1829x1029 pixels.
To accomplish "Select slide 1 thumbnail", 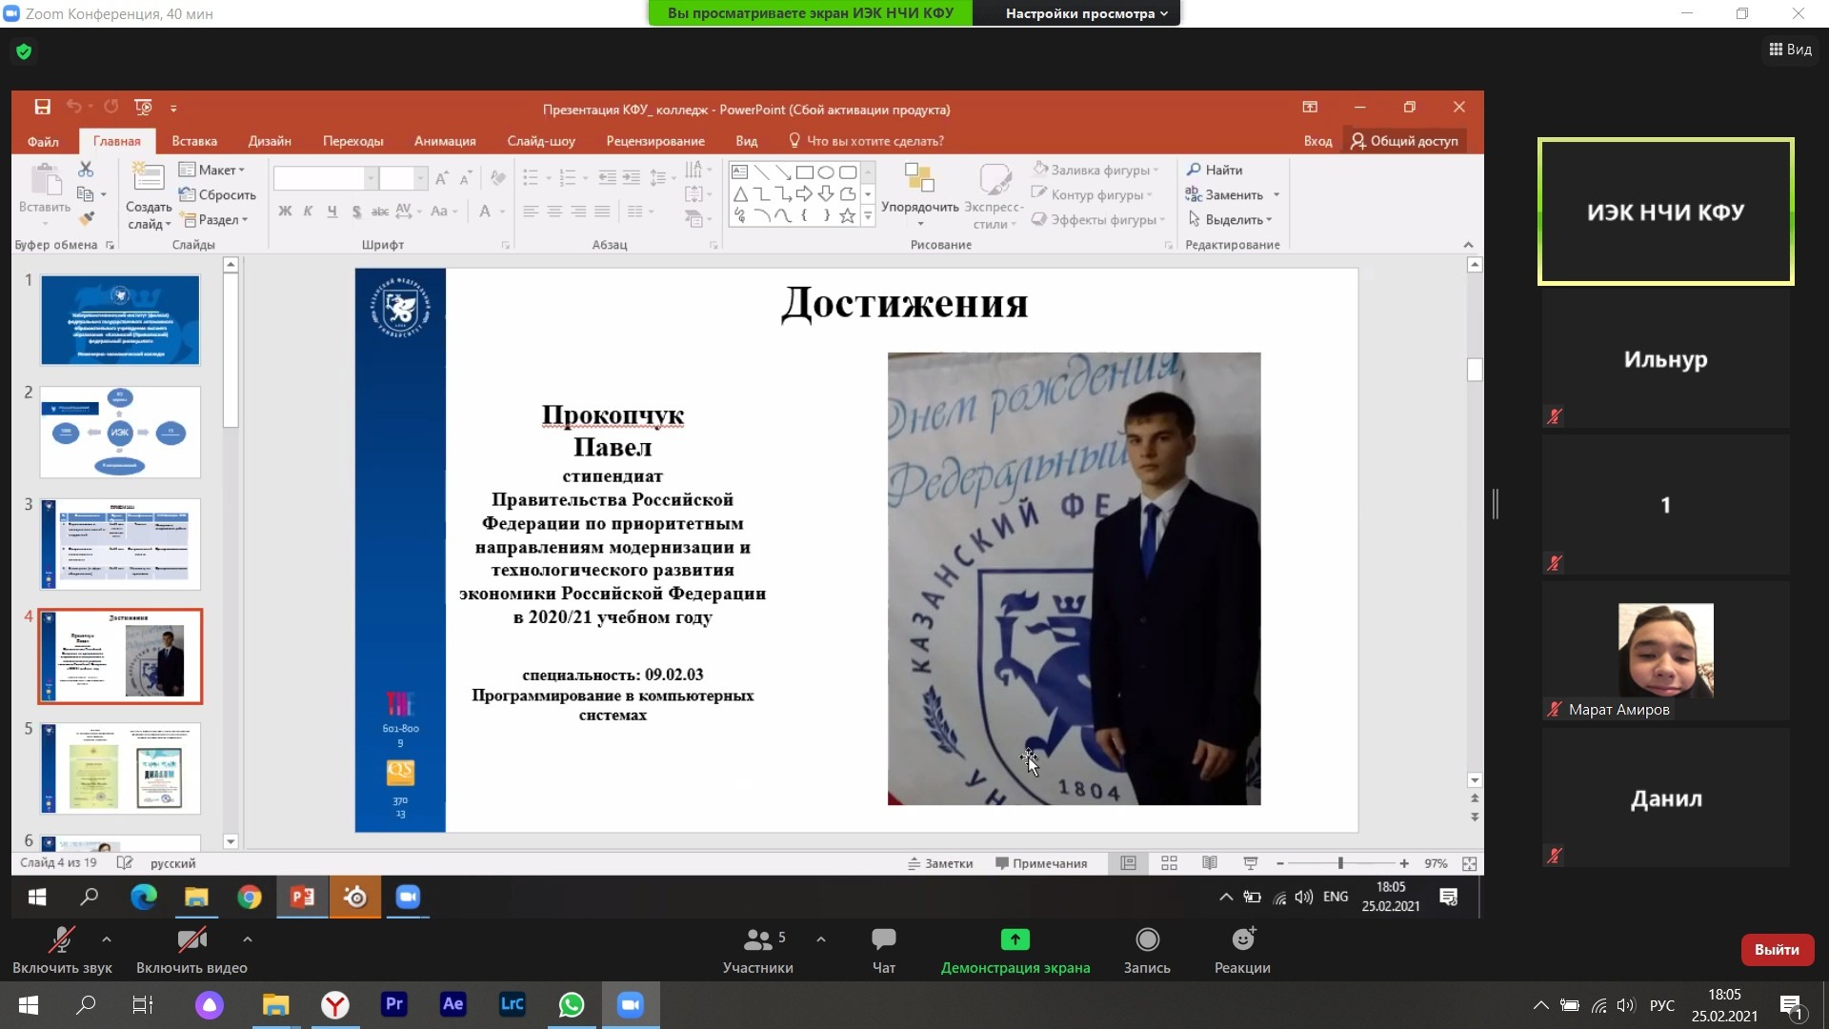I will pos(120,320).
